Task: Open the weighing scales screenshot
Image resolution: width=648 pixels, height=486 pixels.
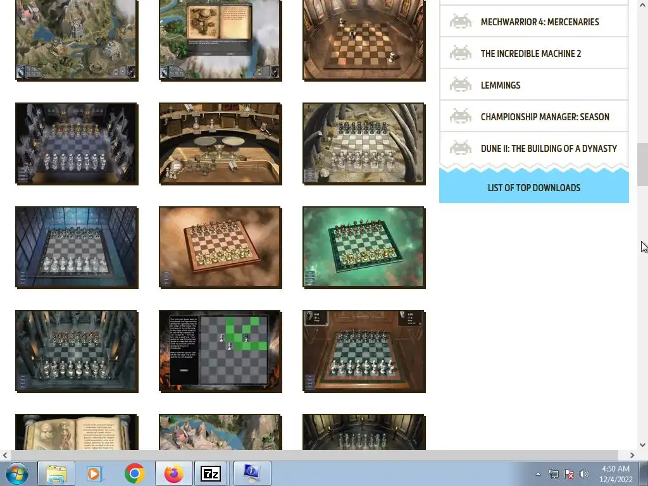Action: coord(220,144)
